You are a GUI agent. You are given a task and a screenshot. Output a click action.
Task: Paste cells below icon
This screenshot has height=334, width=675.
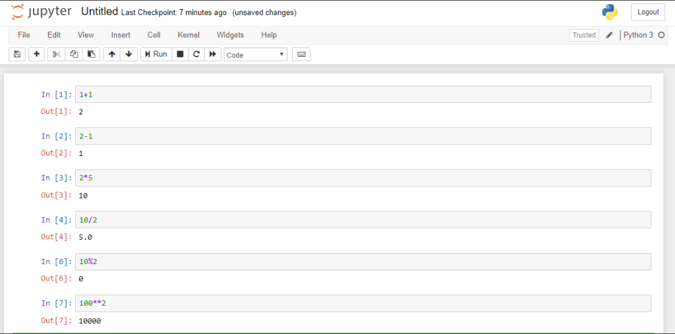click(91, 54)
